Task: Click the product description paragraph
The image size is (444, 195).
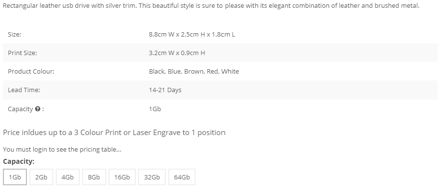Action: (x=211, y=6)
